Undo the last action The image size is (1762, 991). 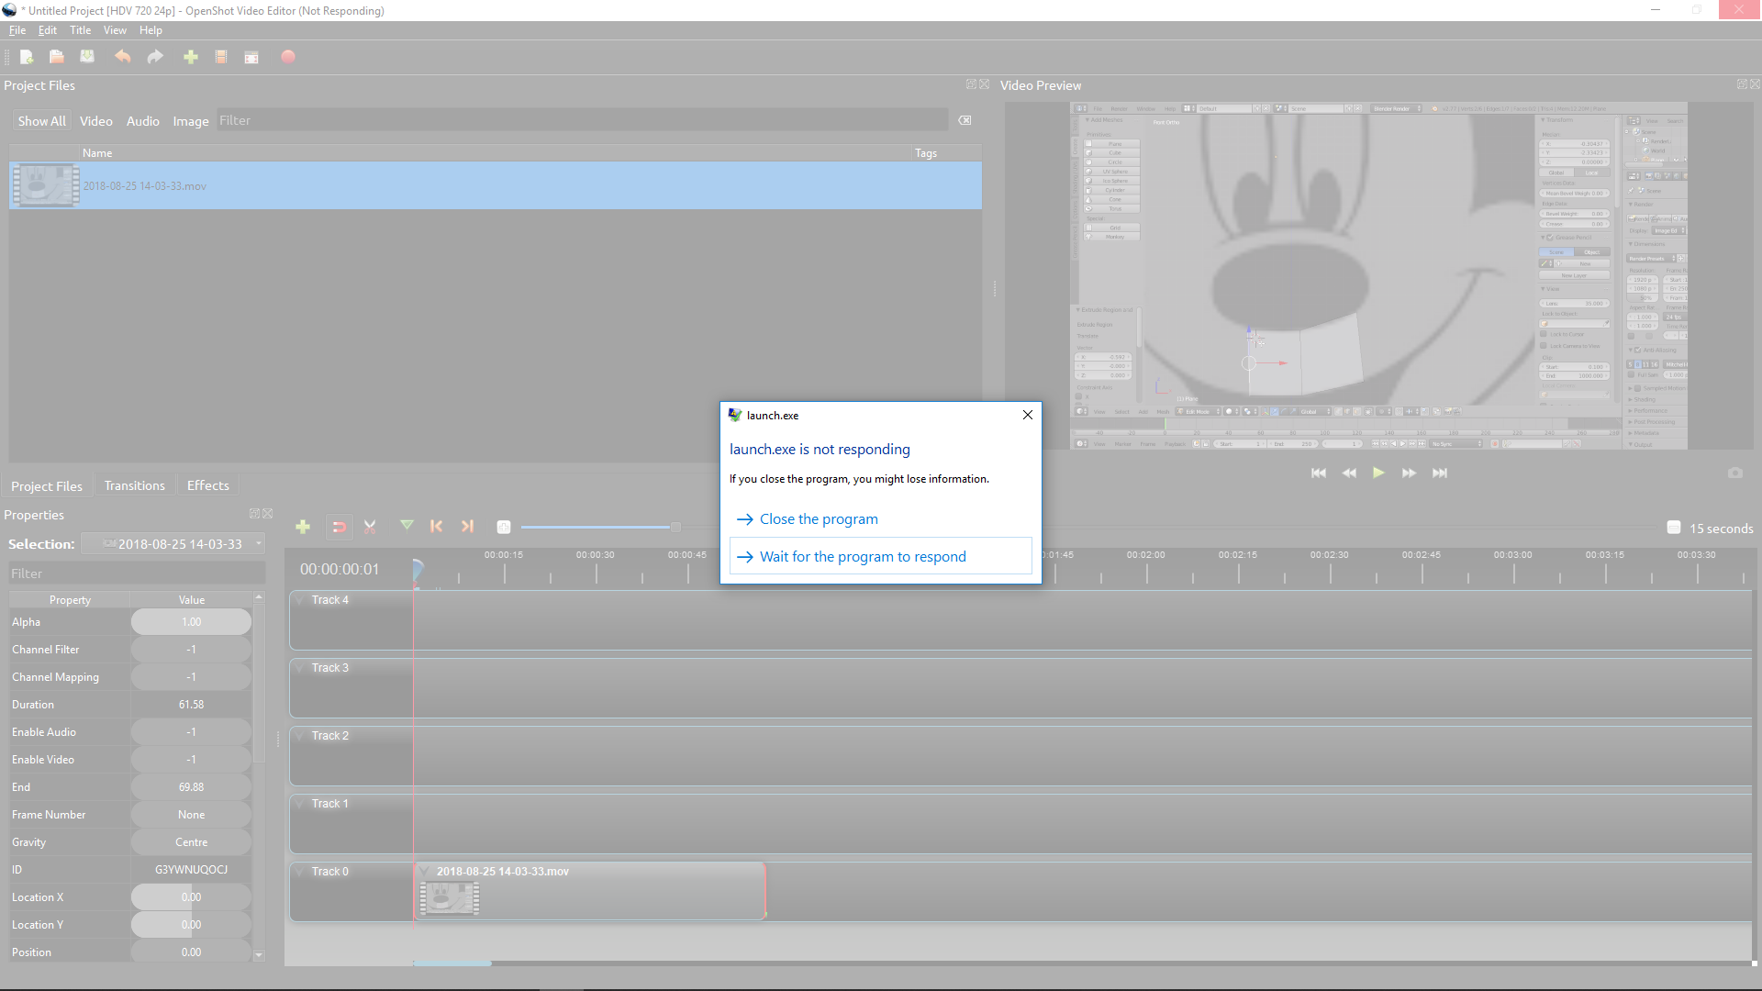point(122,57)
